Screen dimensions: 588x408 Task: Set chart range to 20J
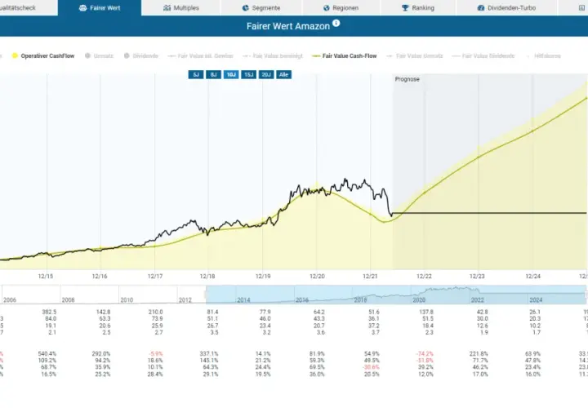pos(266,74)
